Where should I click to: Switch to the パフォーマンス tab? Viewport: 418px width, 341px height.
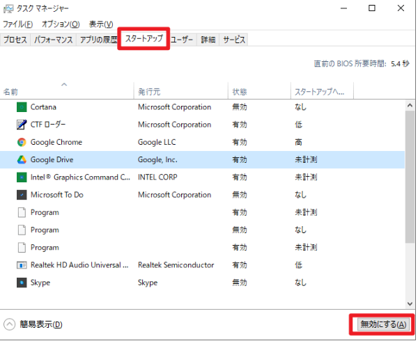click(x=54, y=40)
